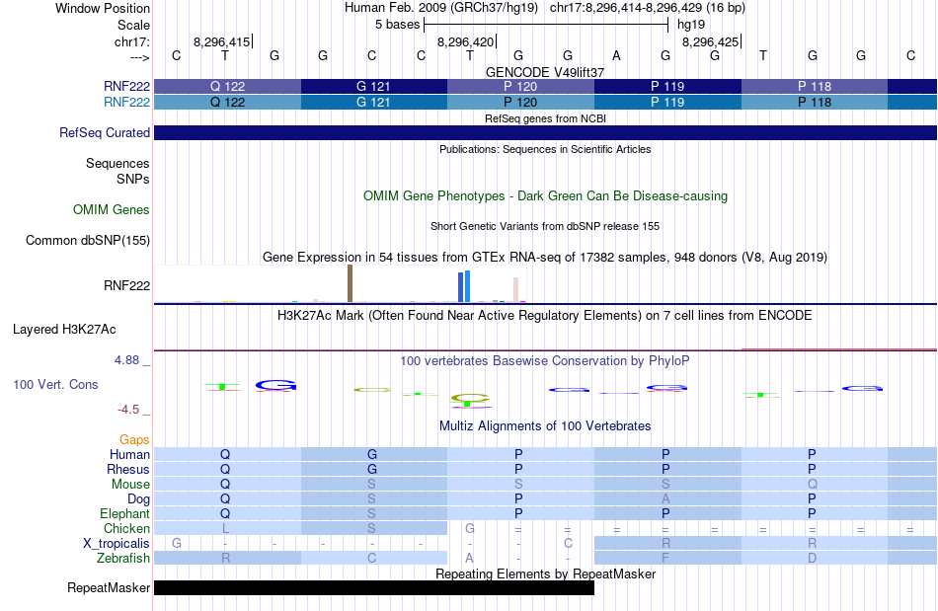Select the chr17: ruler label

131,41
